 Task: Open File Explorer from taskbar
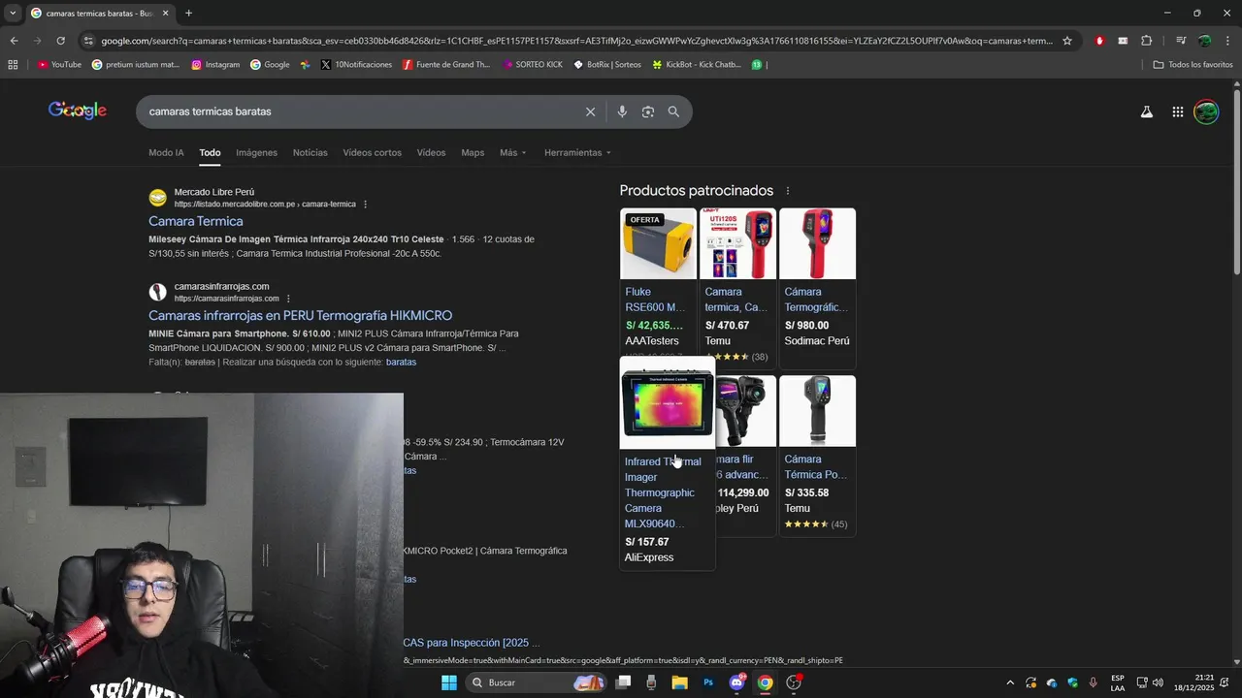tap(679, 682)
